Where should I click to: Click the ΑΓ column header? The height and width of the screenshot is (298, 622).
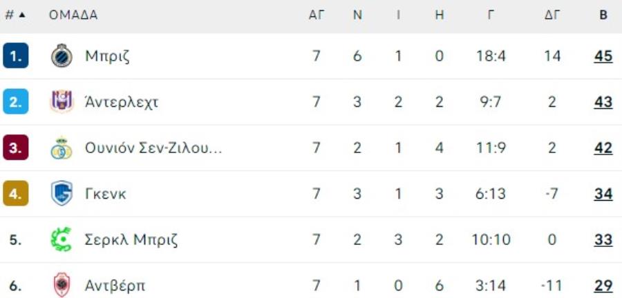[317, 15]
